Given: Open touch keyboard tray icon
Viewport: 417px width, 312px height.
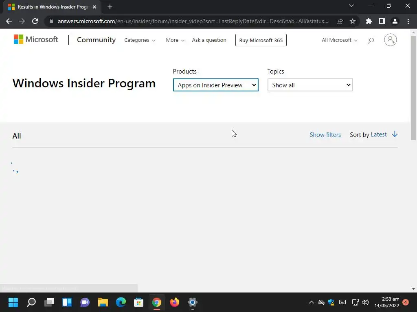Looking at the screenshot, I should coord(342,302).
